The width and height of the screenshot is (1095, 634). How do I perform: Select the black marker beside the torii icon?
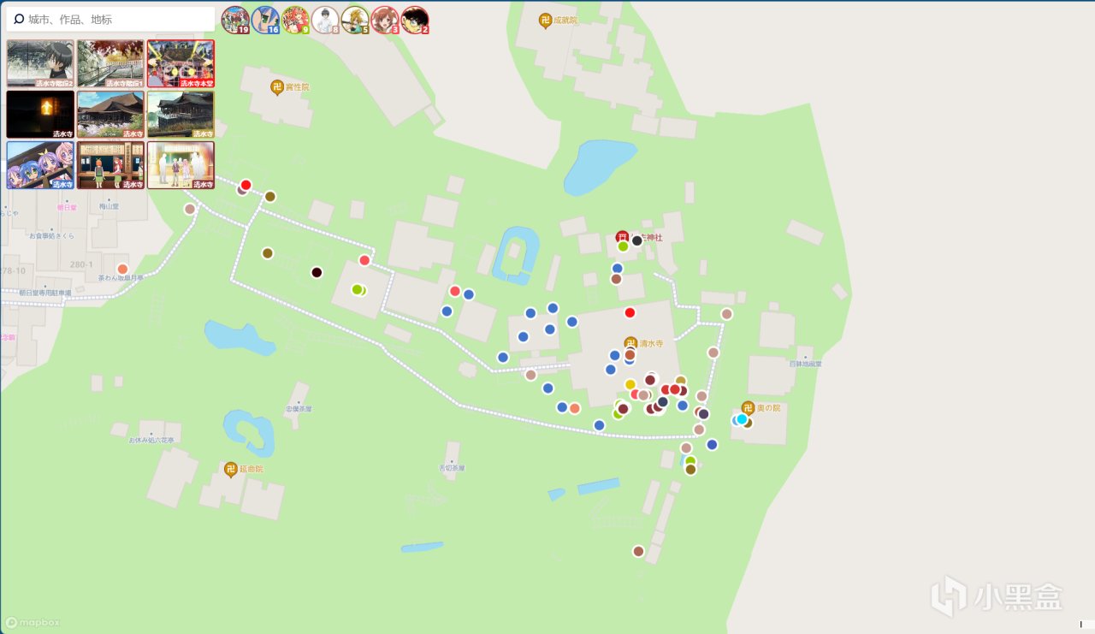tap(636, 240)
